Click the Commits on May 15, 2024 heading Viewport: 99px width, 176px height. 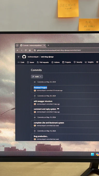click(47, 117)
